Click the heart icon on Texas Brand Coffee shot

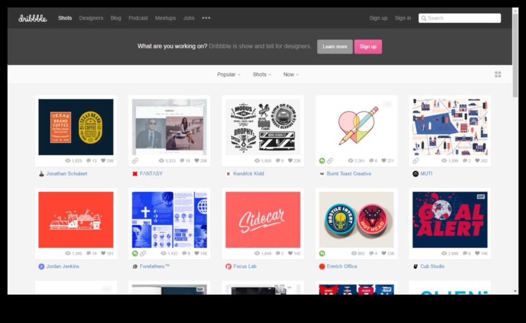103,161
